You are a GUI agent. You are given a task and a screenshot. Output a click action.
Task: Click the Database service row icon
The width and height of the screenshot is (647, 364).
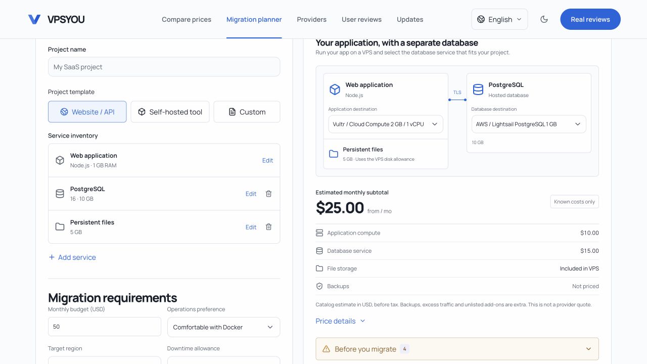(319, 251)
